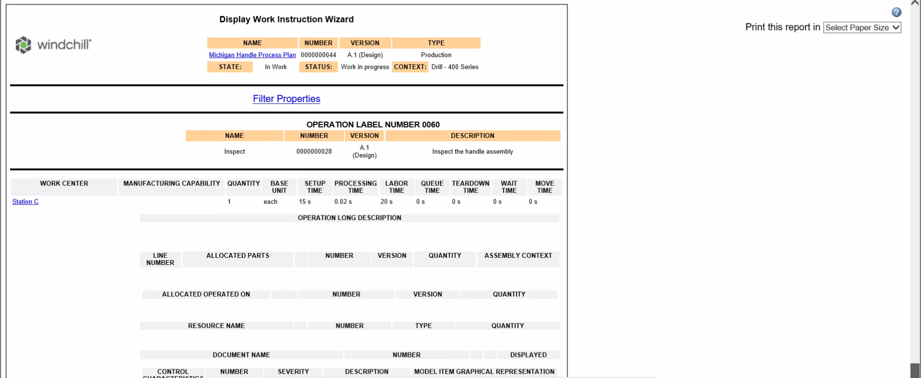Click the processing time value 0.02 s
This screenshot has height=378, width=921.
[343, 202]
